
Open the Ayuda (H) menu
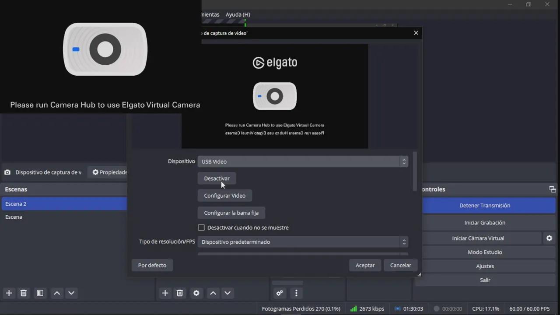[238, 14]
